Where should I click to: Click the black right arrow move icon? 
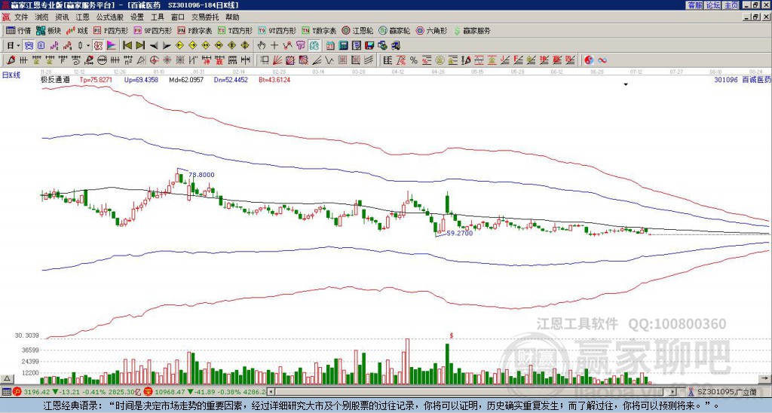point(167,46)
